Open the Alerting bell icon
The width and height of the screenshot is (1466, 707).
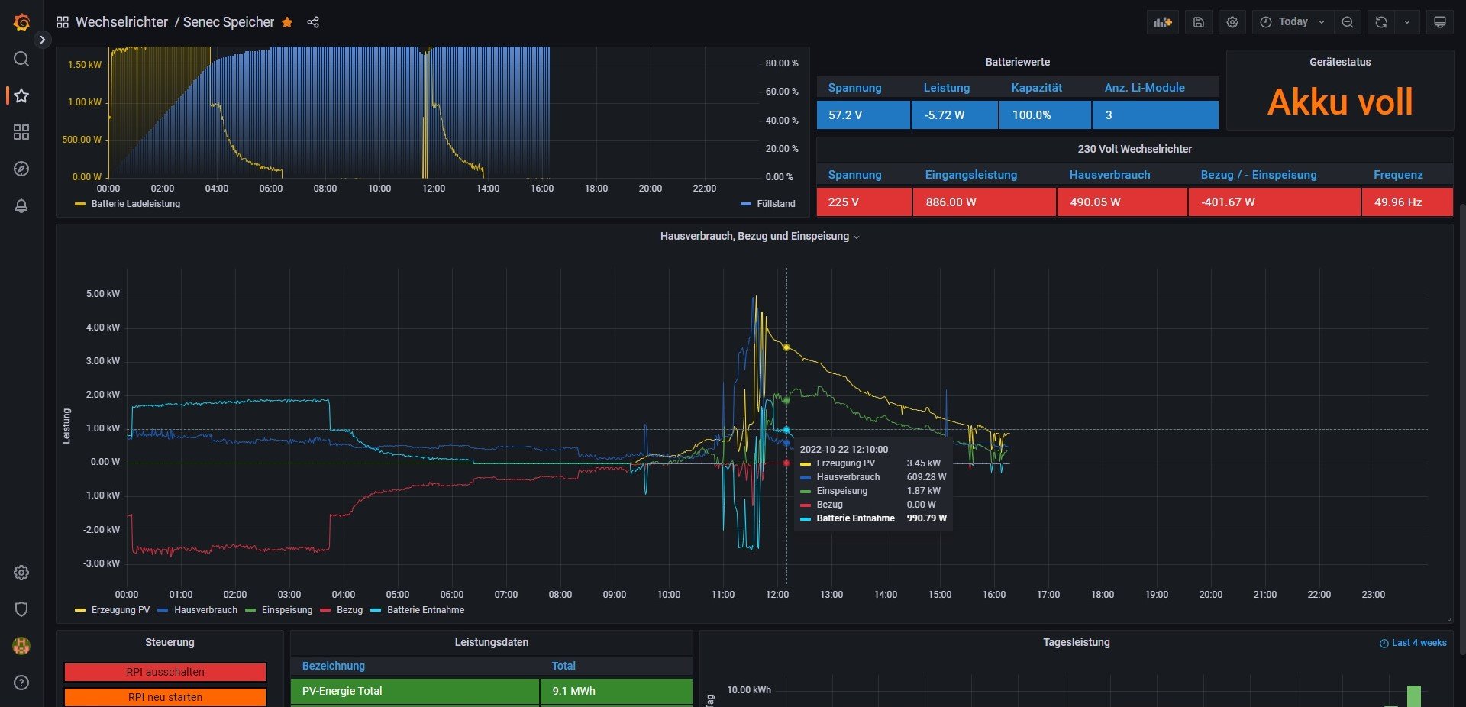(x=21, y=205)
